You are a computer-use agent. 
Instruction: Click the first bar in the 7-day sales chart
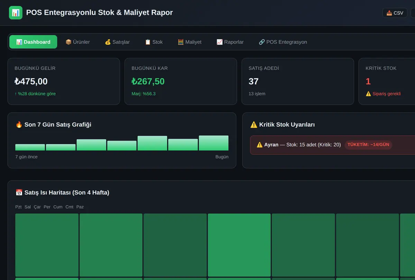30,147
